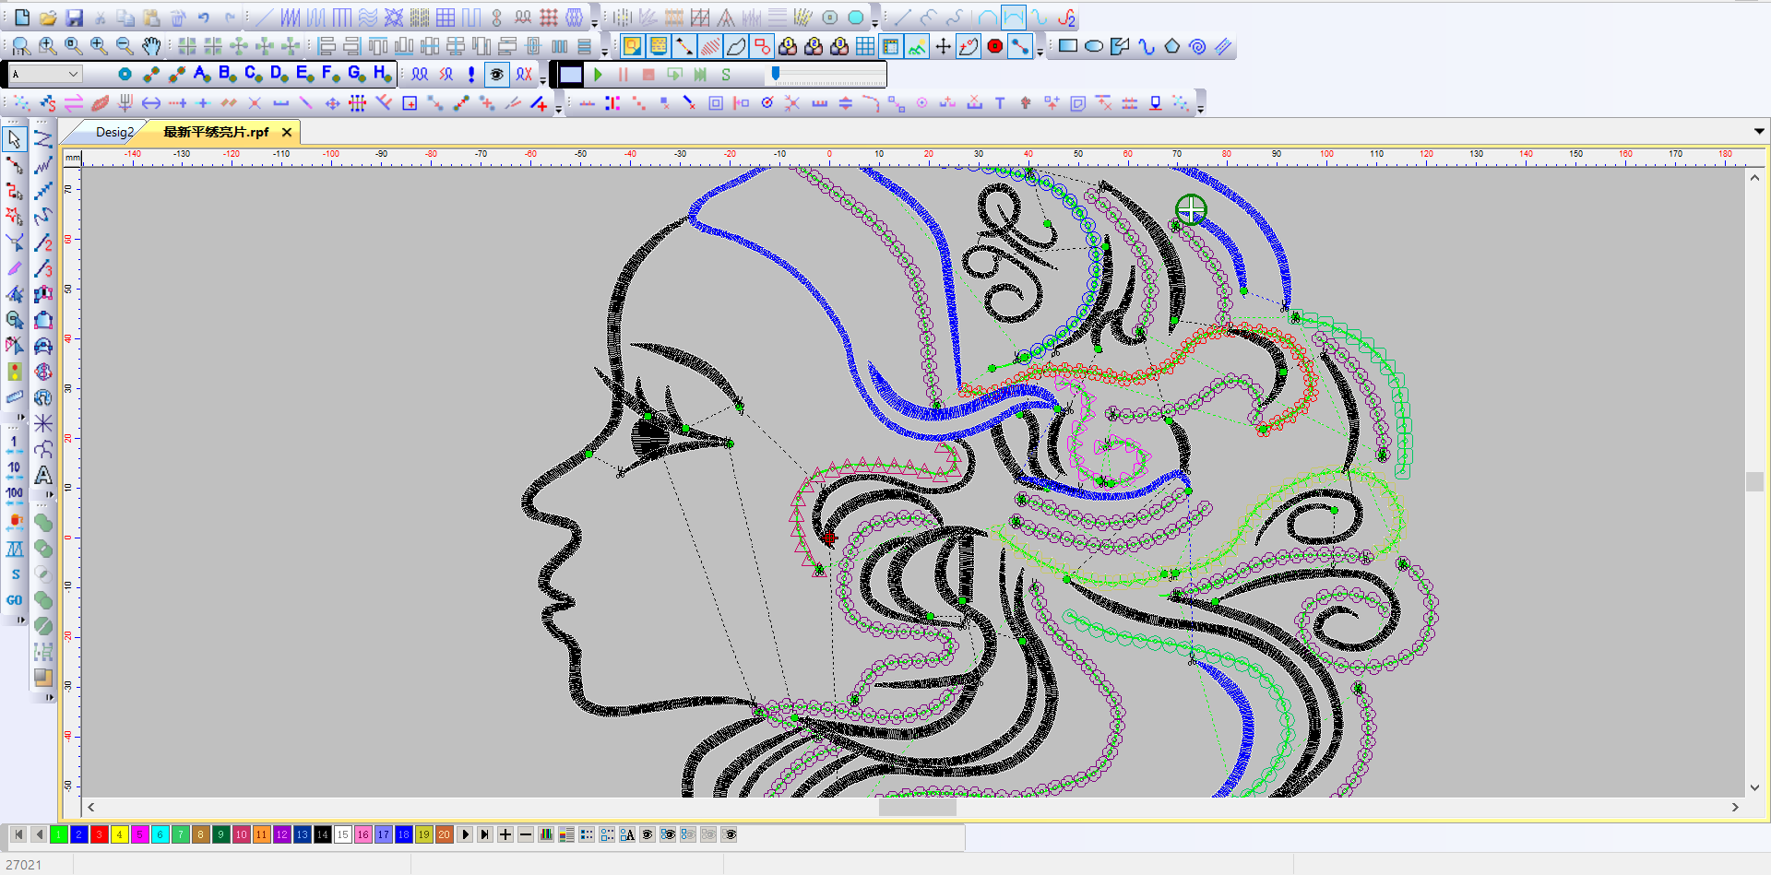Expand the document tab list arrow
1771x875 pixels.
coord(1759,132)
